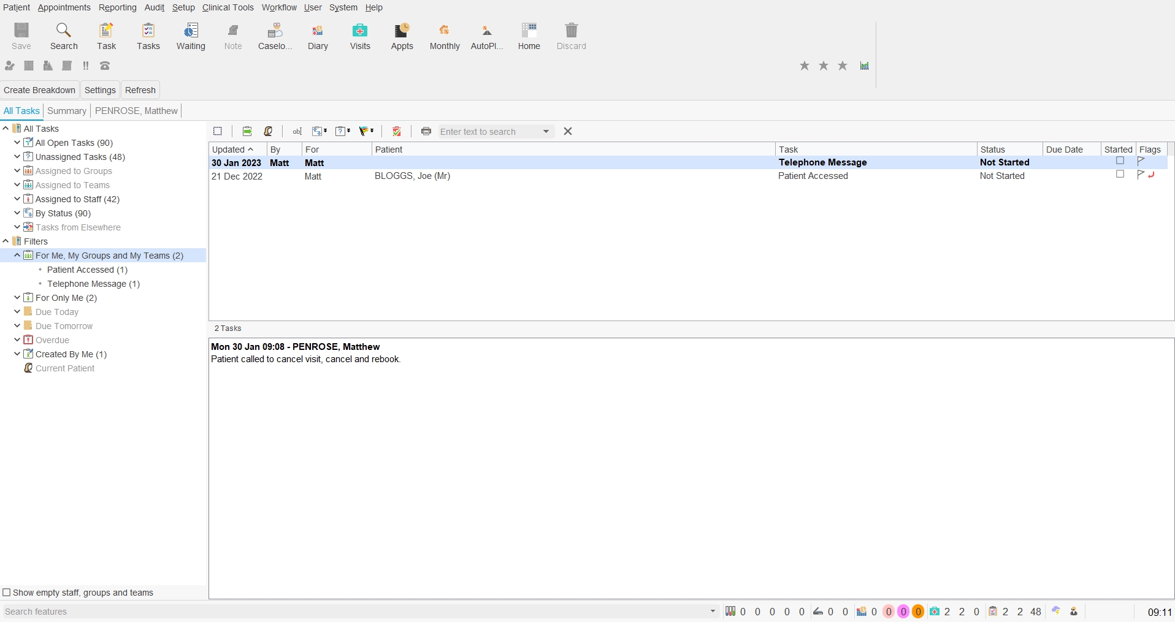Click the magenta counter circle in status bar
This screenshot has width=1175, height=622.
[903, 611]
